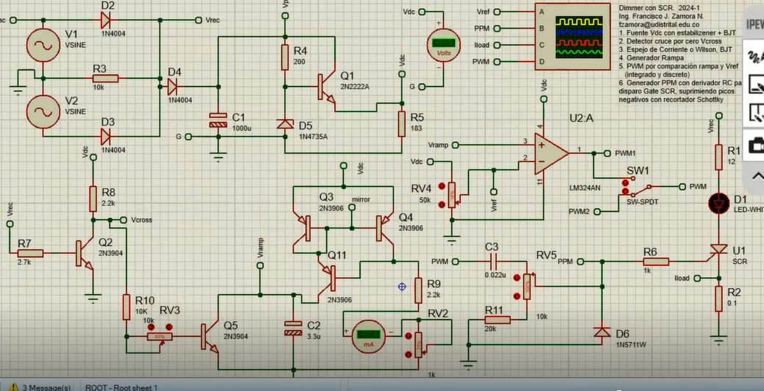Select the oscilloscope instrument on the schematic

[572, 37]
